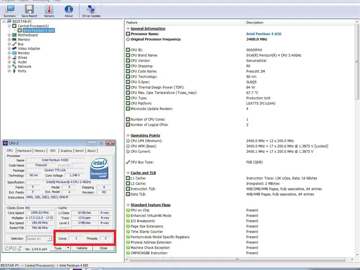Switch to the Mainboard tab in CPU-Z
Image resolution: width=360 pixels, height=270 pixels.
tap(24, 151)
